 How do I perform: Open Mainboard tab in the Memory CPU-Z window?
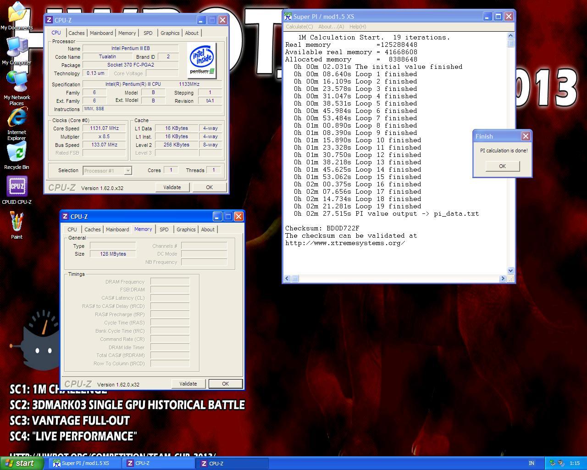(117, 229)
